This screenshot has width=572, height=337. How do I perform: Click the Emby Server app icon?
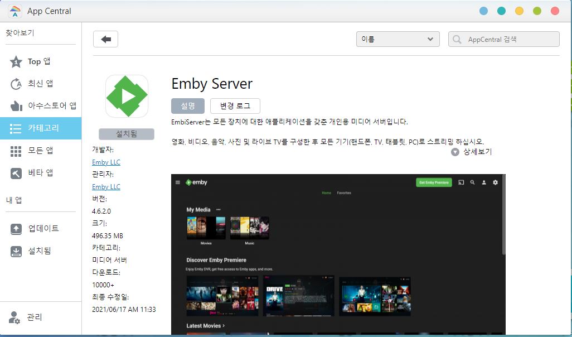coord(127,97)
